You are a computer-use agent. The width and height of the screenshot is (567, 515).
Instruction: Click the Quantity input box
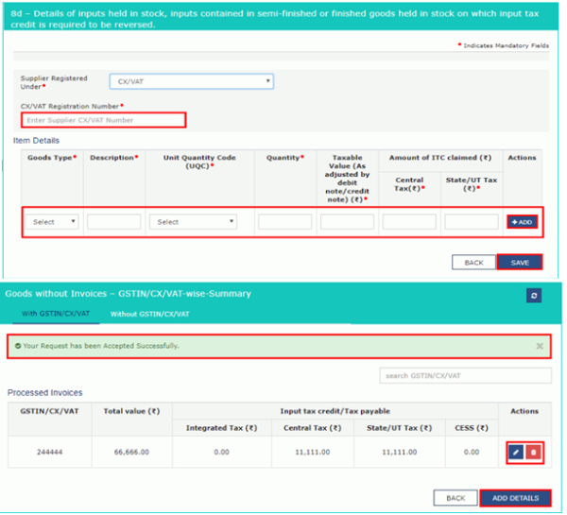coord(284,222)
